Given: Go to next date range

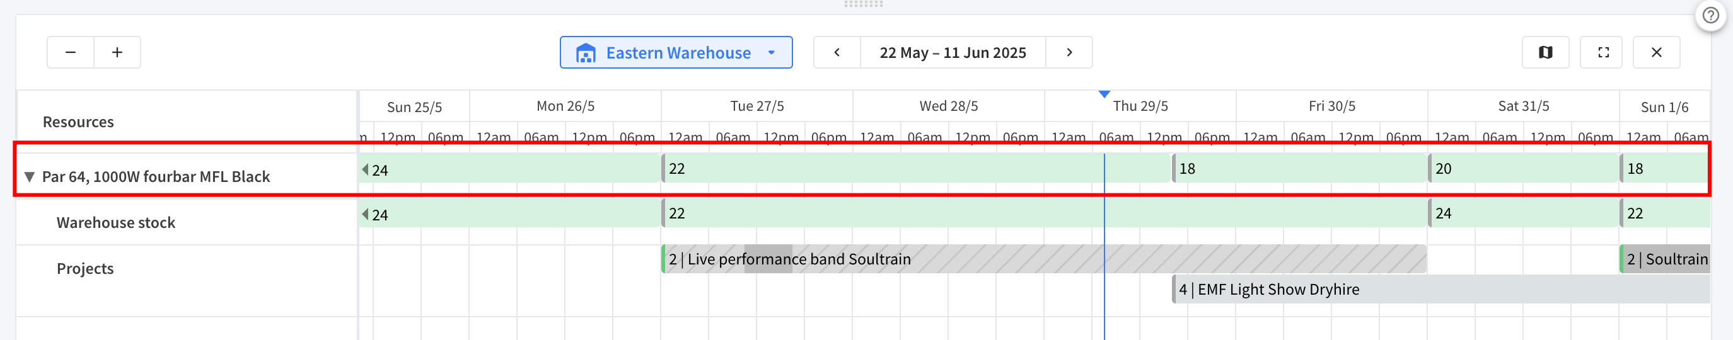Looking at the screenshot, I should pyautogui.click(x=1069, y=52).
